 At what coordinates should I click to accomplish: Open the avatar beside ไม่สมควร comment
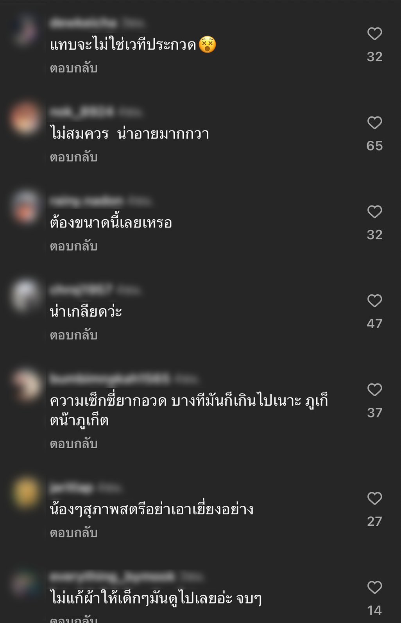(x=26, y=118)
